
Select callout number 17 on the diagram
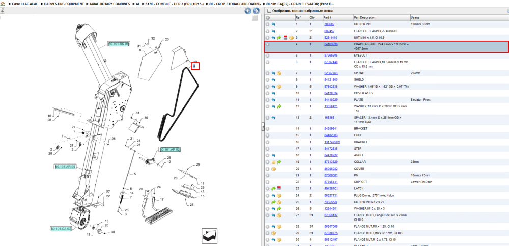(162, 199)
